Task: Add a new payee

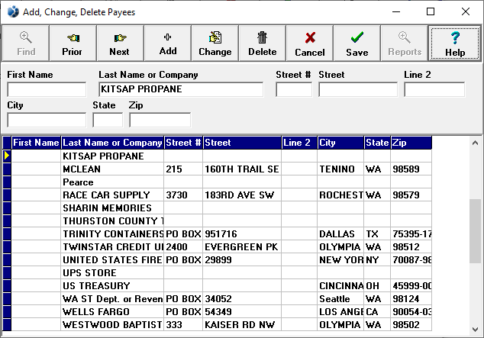Action: [167, 43]
